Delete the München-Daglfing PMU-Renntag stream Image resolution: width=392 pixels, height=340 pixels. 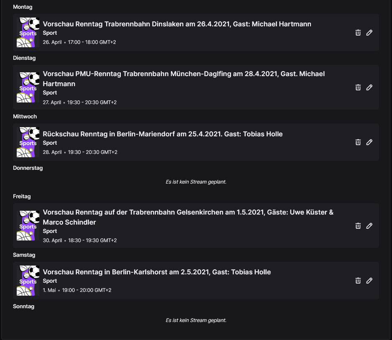358,87
